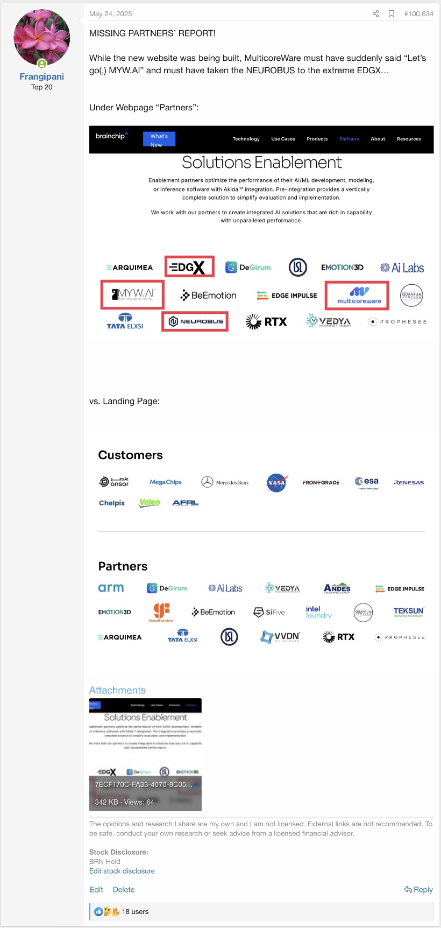Image resolution: width=441 pixels, height=928 pixels.
Task: Click the onsor logo under Customers
Action: click(x=113, y=482)
